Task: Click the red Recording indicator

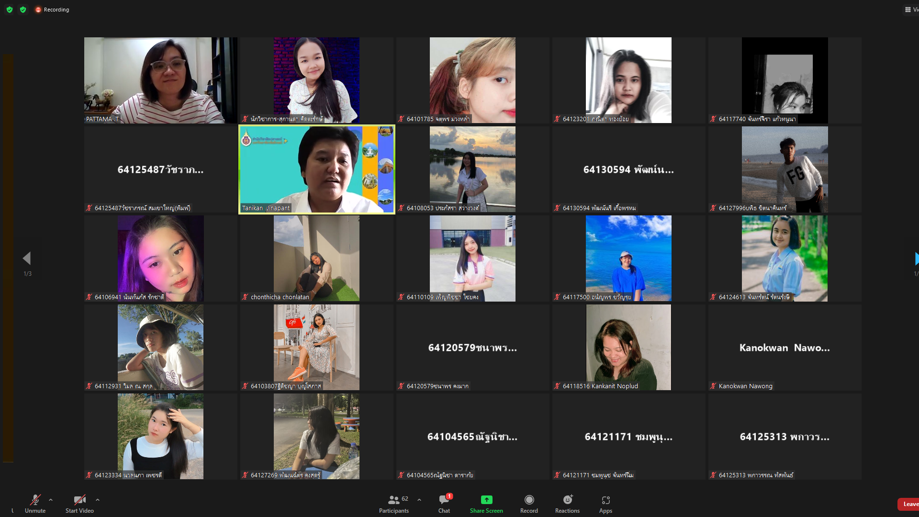Action: [x=38, y=10]
